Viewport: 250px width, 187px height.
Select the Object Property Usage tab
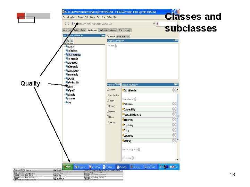pos(123,37)
